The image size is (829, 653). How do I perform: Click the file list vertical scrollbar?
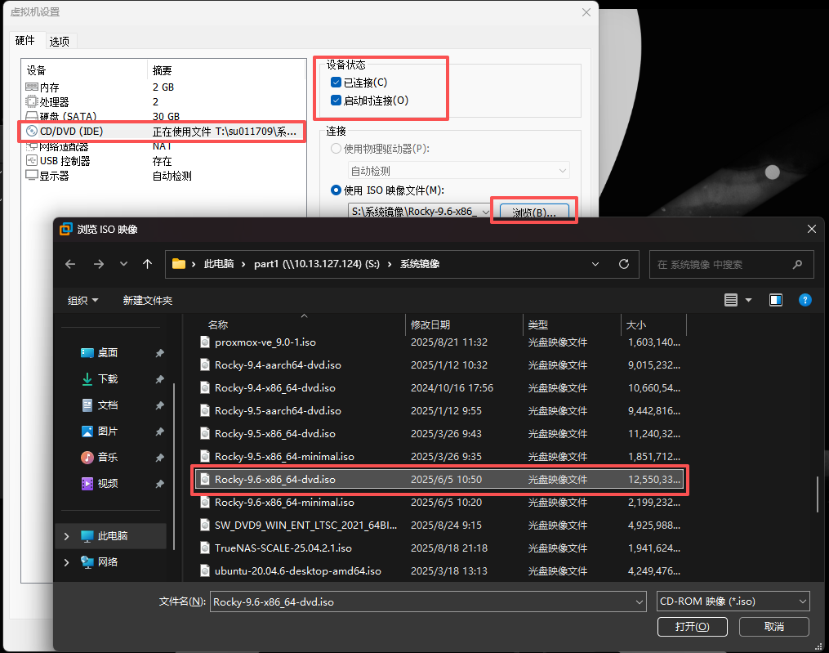(x=817, y=492)
